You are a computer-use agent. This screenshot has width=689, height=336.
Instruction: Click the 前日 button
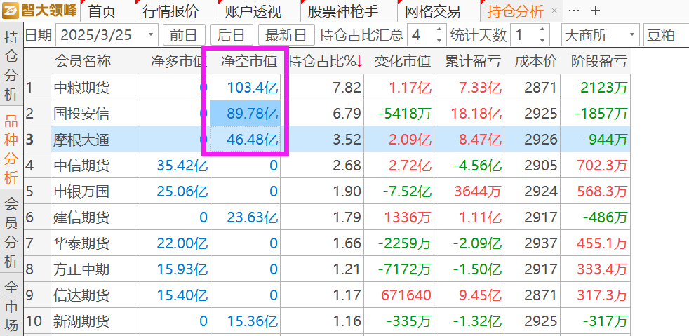click(x=184, y=34)
